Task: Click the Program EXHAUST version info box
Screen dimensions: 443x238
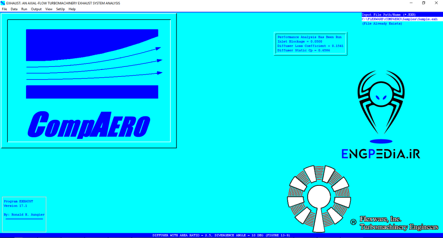Action: [24, 208]
